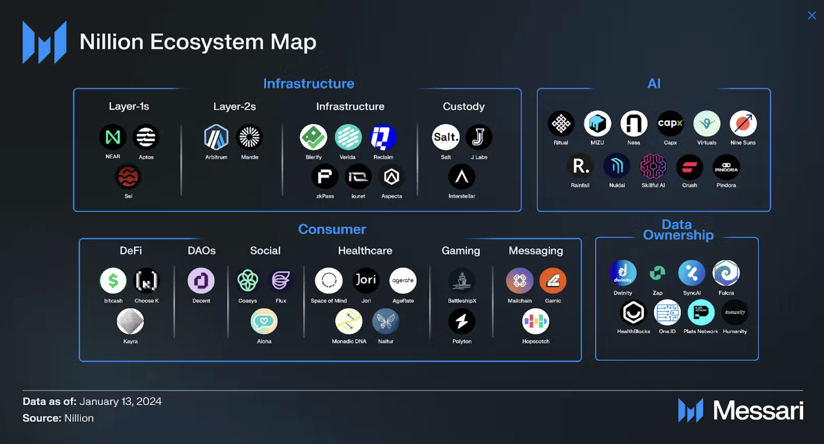Click the NEAR logo icon

pyautogui.click(x=113, y=137)
